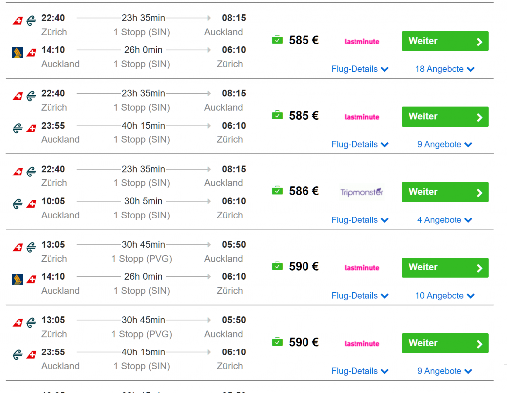Open the 10 Angebote dropdown
This screenshot has height=393, width=507.
445,296
